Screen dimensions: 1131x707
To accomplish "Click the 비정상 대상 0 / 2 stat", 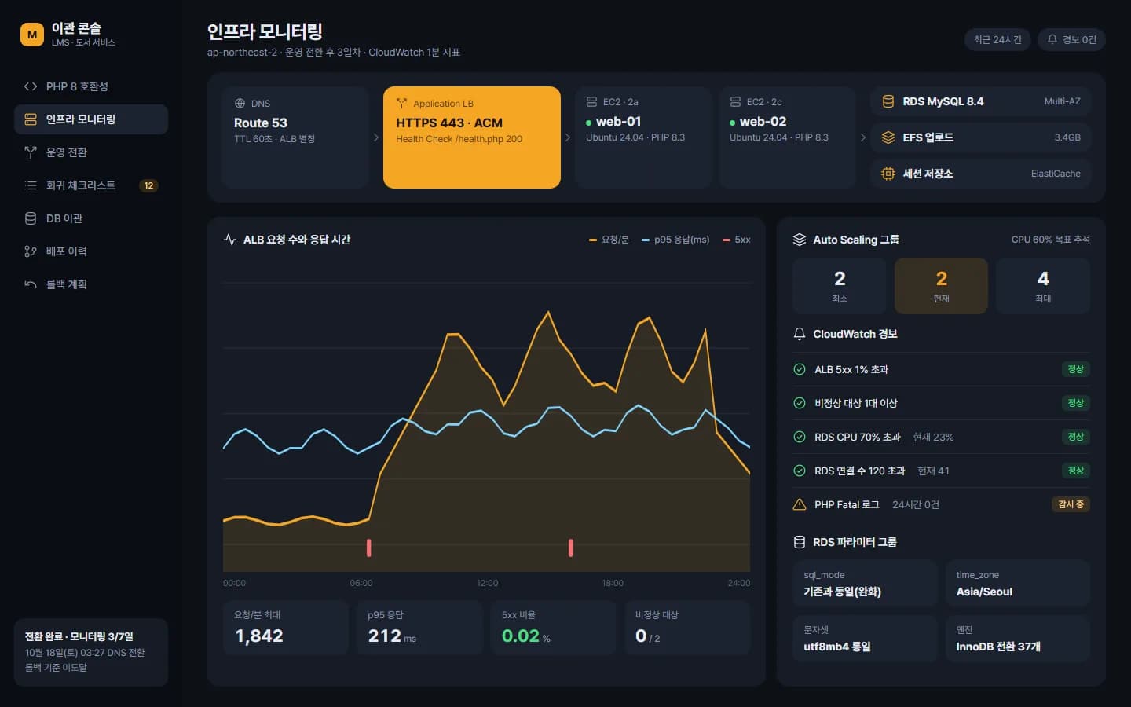I will [x=687, y=628].
